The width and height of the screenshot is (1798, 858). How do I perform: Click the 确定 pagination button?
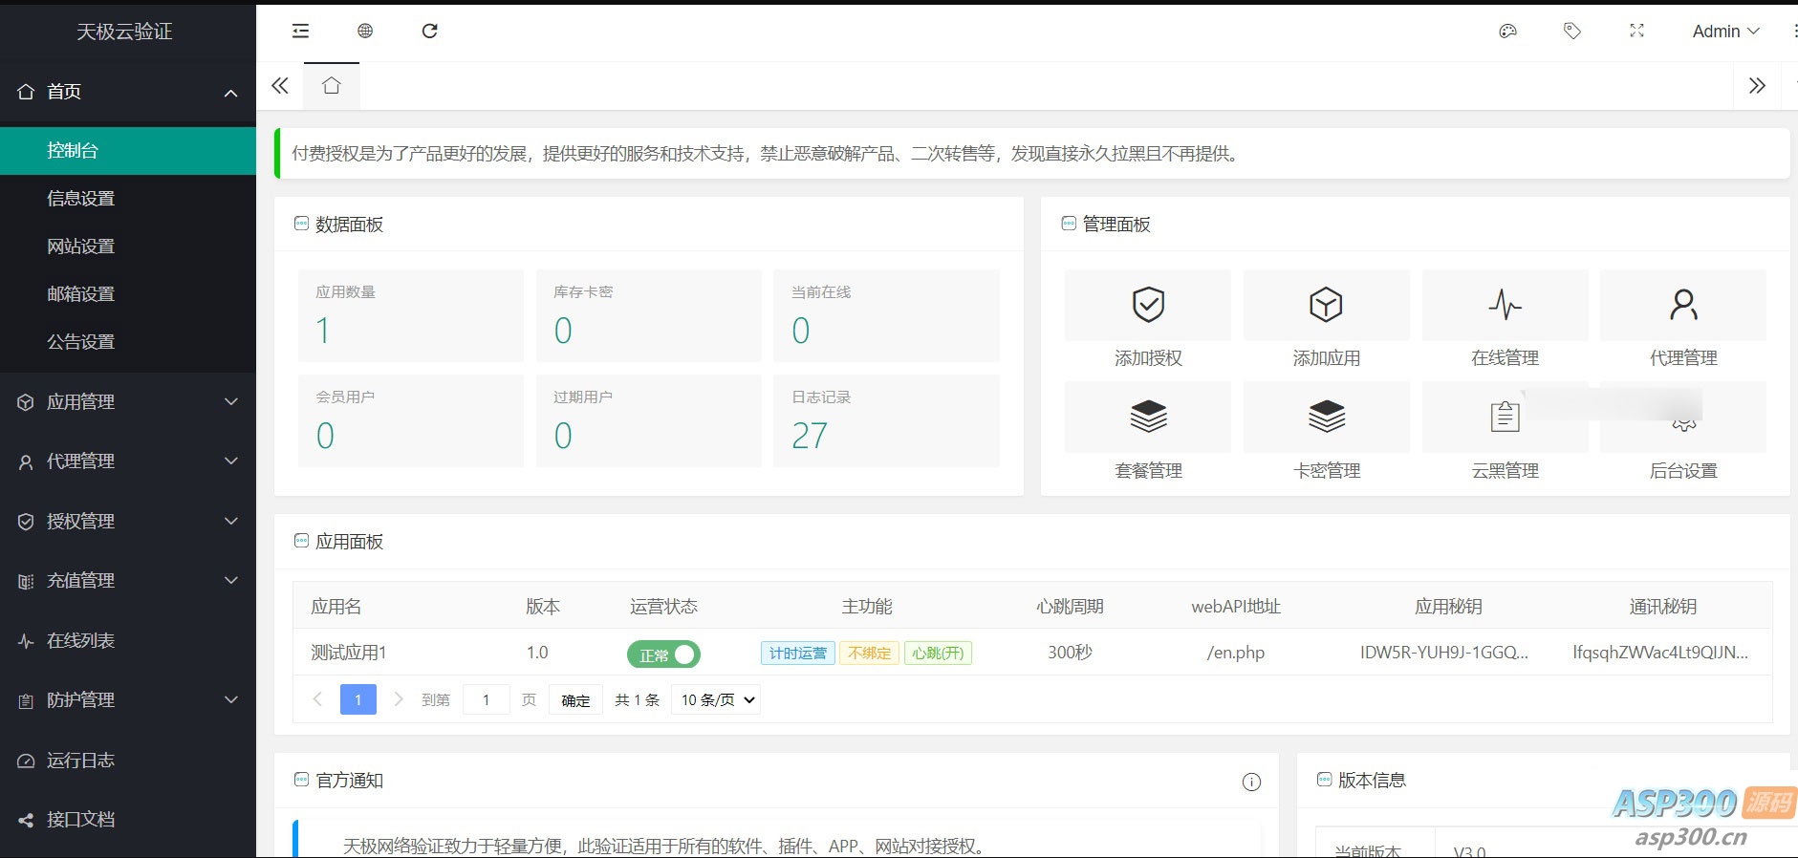point(575,700)
